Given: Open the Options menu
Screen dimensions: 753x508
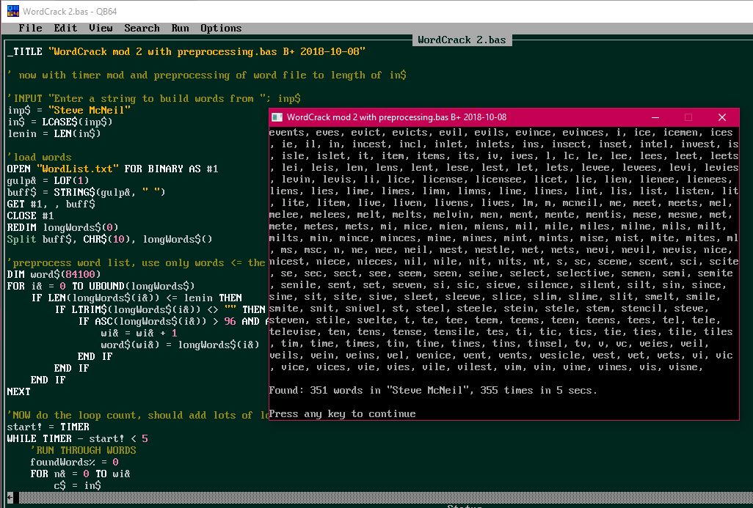Looking at the screenshot, I should click(x=221, y=29).
